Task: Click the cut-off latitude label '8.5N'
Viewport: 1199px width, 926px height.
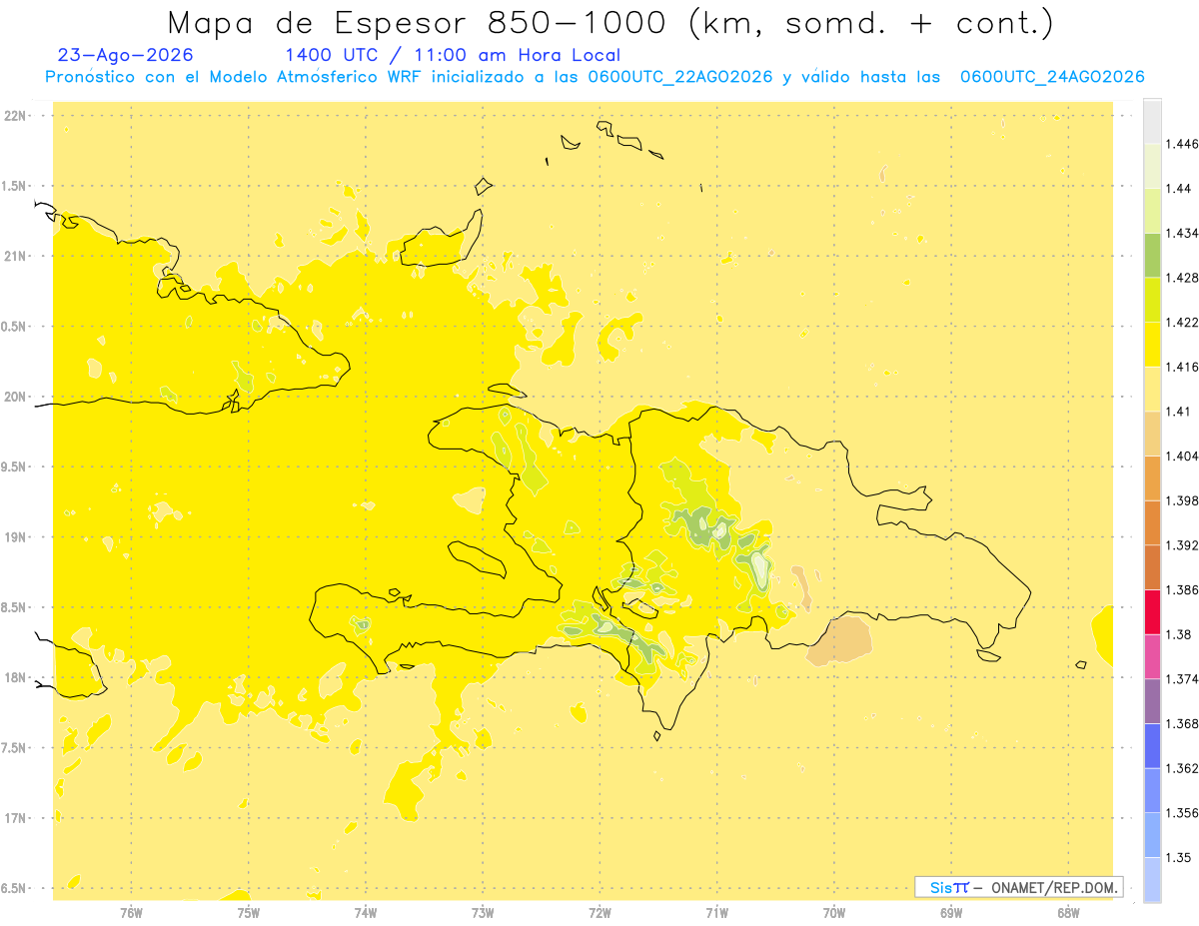Action: [13, 607]
